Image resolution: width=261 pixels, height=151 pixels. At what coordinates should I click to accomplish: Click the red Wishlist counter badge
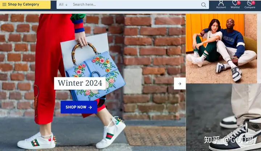(x=239, y=3)
